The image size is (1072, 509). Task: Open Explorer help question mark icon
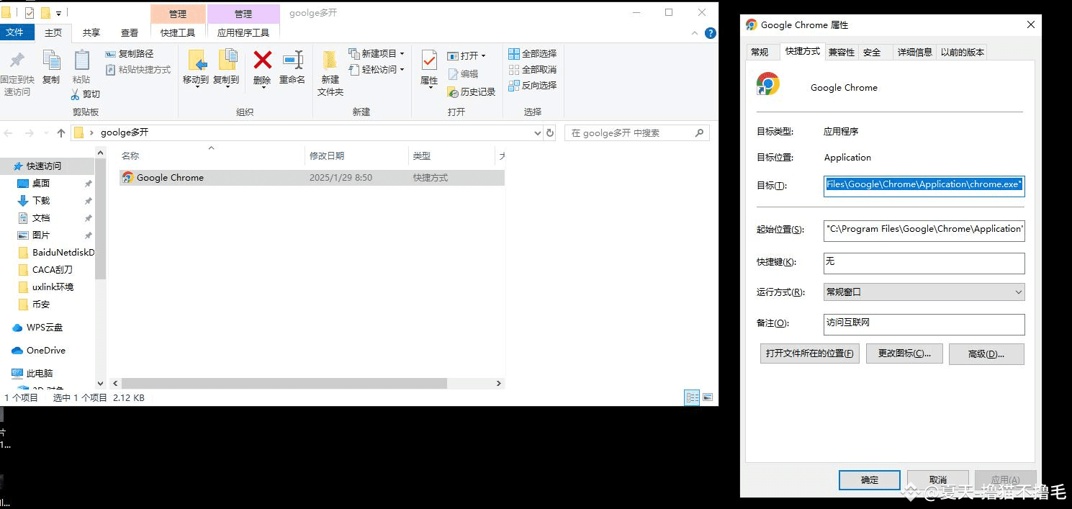pos(710,33)
